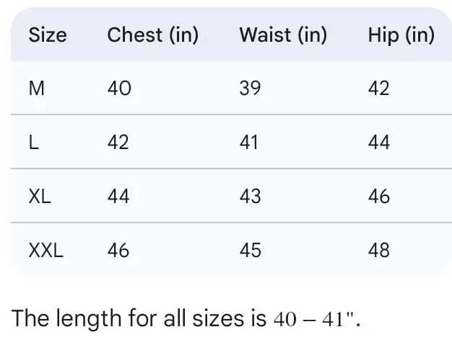Screen dimensions: 452x350
Task: Click waist value 43 for size XL
Action: [250, 196]
